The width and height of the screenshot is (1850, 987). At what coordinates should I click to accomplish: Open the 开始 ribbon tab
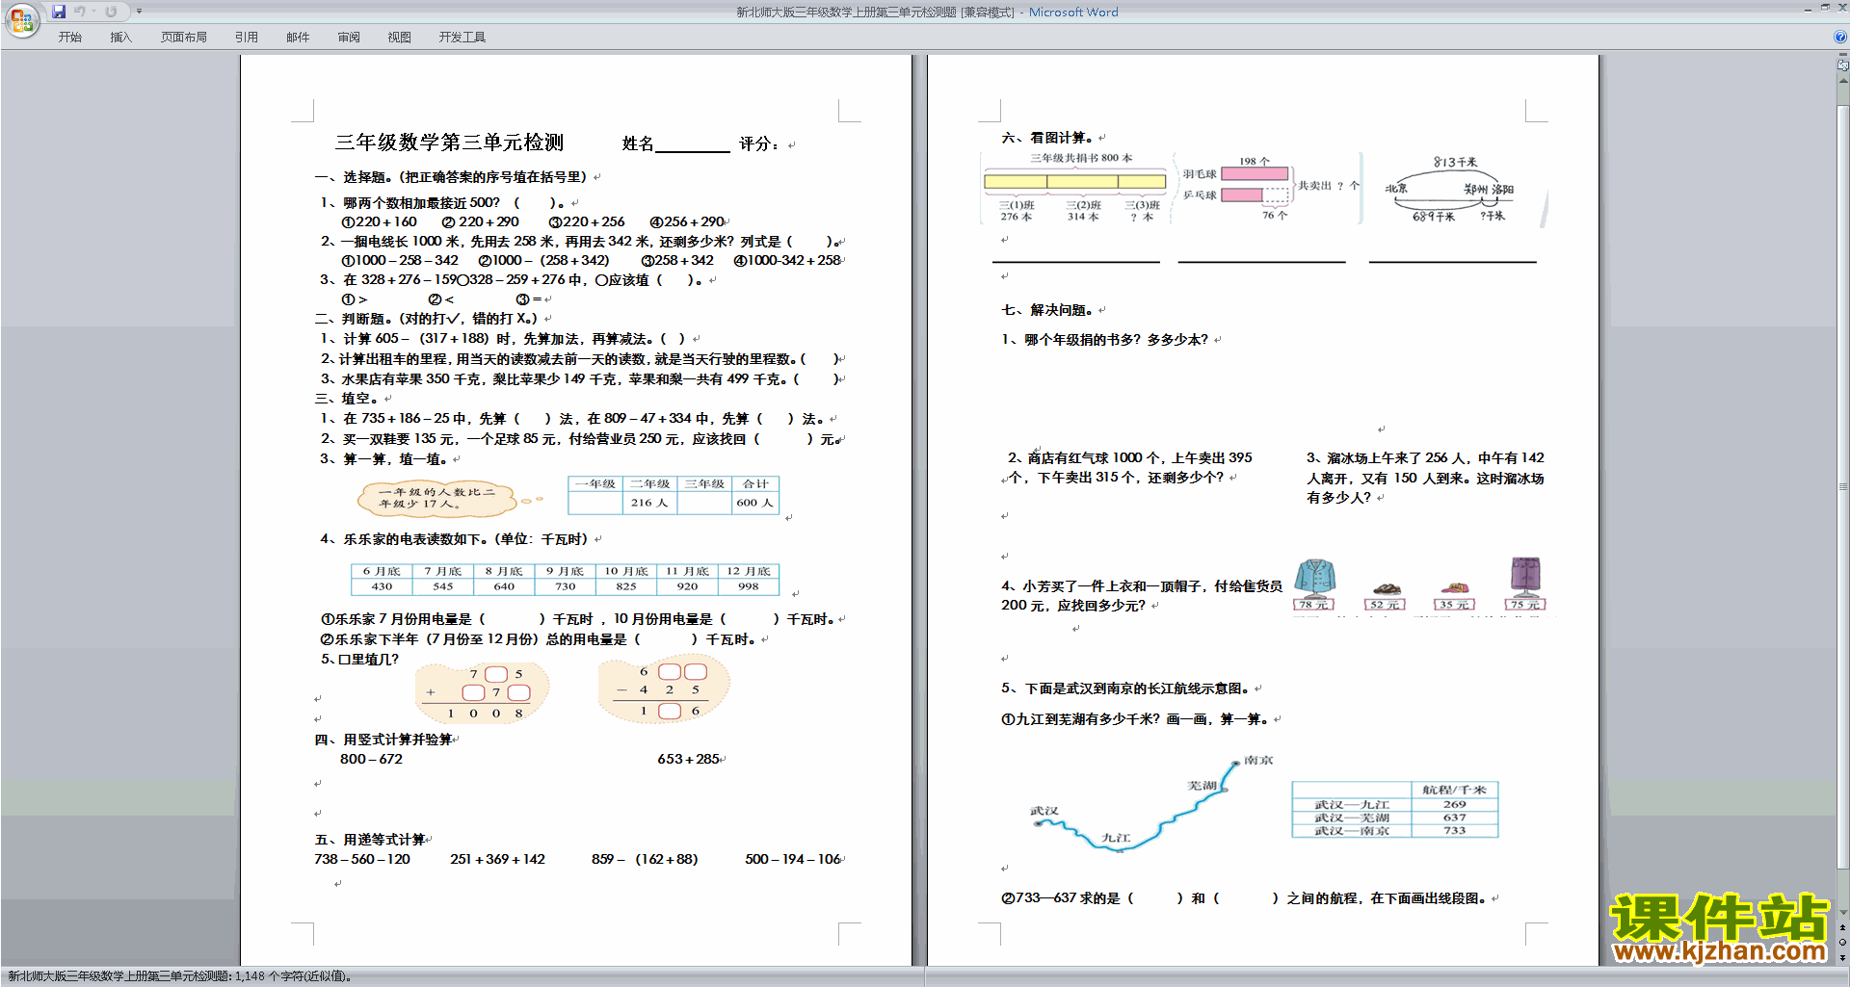pyautogui.click(x=69, y=38)
